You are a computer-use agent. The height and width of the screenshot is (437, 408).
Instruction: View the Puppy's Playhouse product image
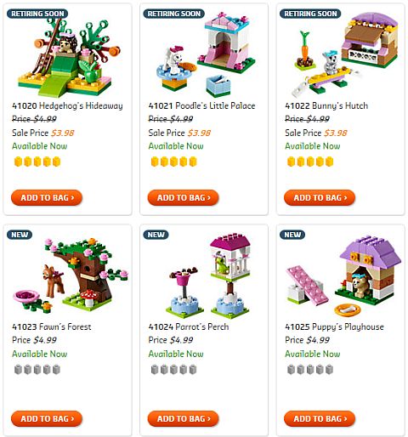point(343,276)
